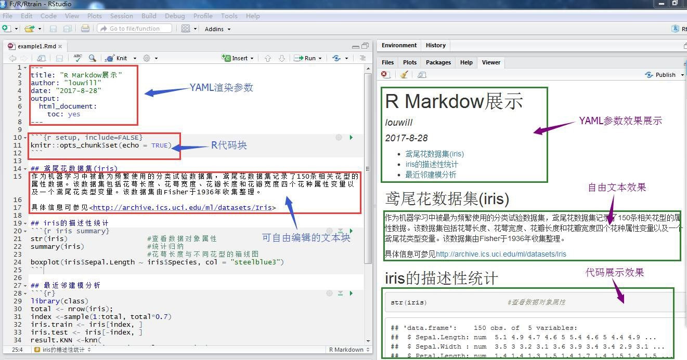Click the editor vertical scrollbar
This screenshot has width=687, height=360.
368,169
